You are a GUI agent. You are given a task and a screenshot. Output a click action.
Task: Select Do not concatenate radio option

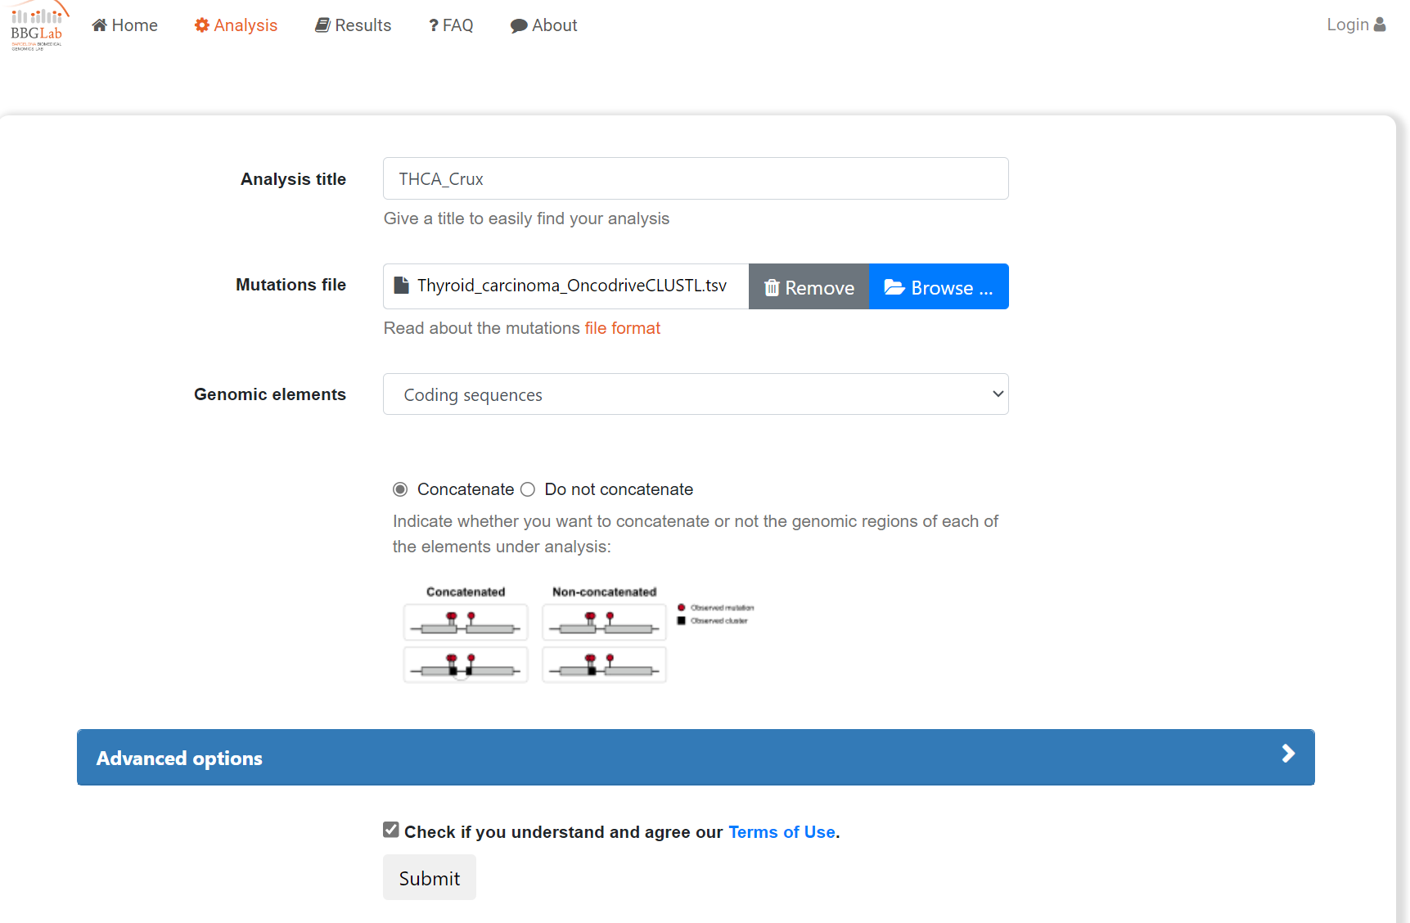pos(528,489)
